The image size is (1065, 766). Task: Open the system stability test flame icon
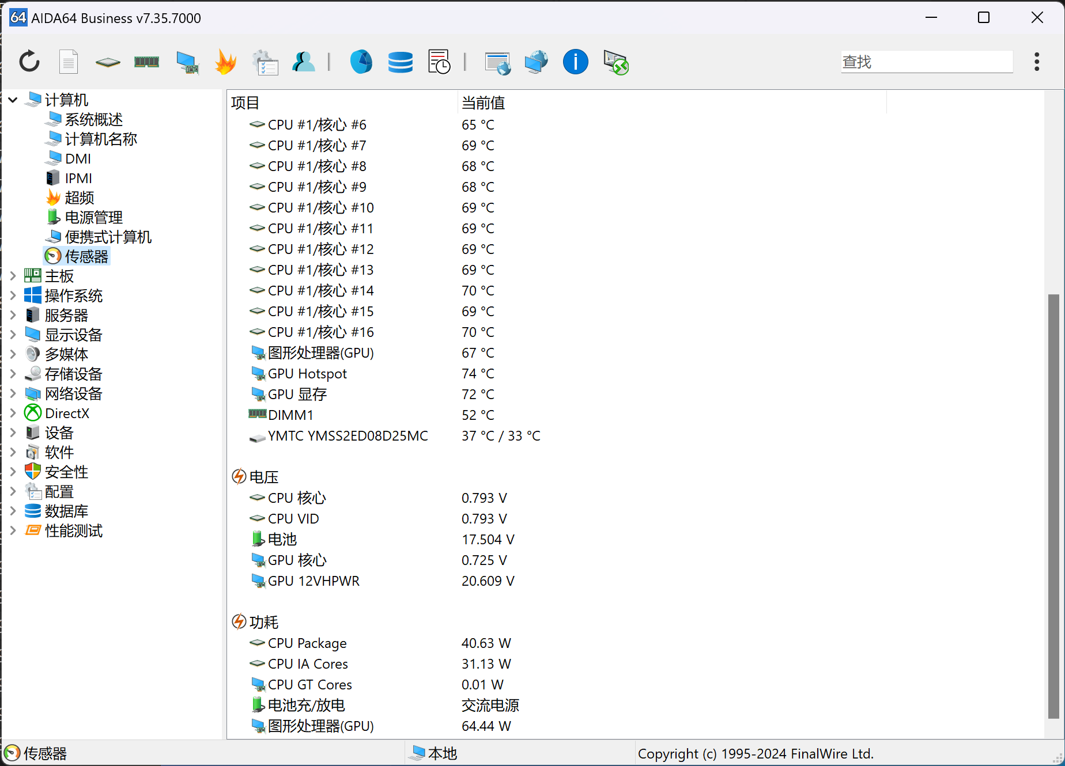[x=225, y=62]
